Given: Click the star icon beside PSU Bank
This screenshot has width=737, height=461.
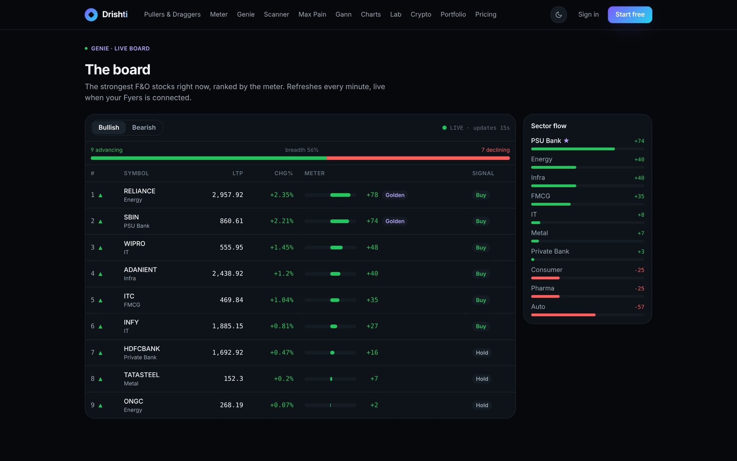Looking at the screenshot, I should [x=566, y=141].
